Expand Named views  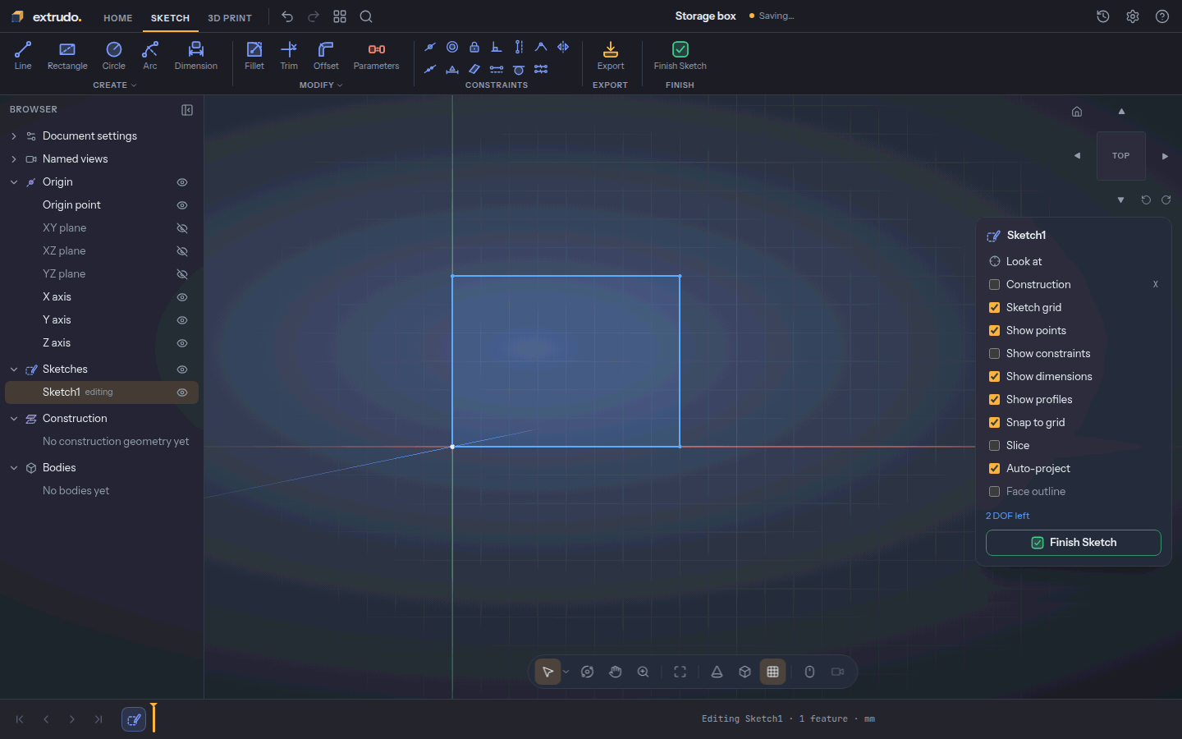pyautogui.click(x=14, y=159)
